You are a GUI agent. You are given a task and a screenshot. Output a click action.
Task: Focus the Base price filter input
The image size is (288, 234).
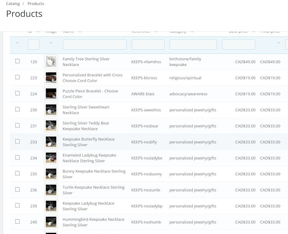[x=239, y=44]
